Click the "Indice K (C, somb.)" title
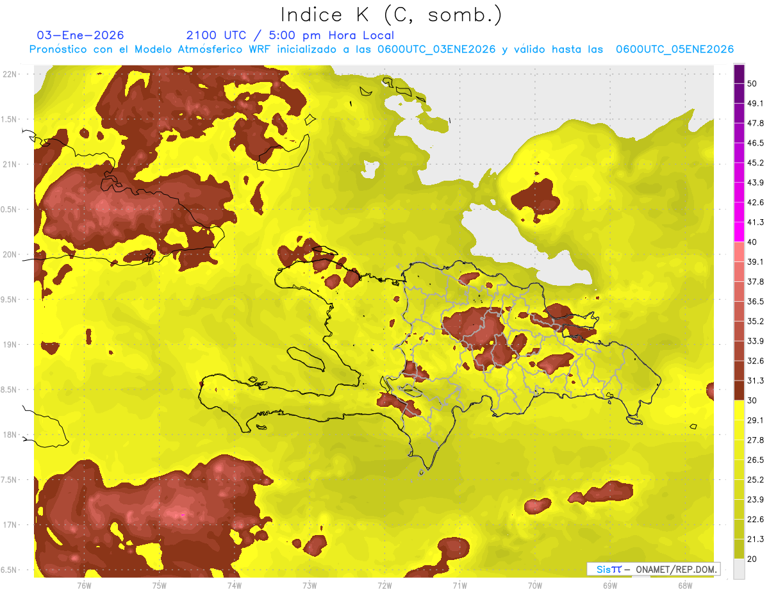This screenshot has width=769, height=594. coord(391,15)
